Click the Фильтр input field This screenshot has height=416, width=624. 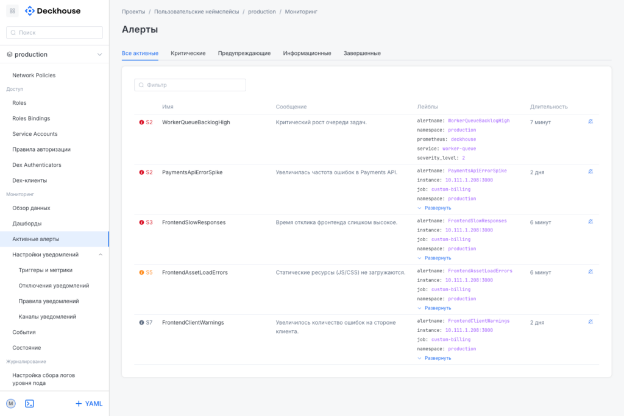click(x=190, y=85)
